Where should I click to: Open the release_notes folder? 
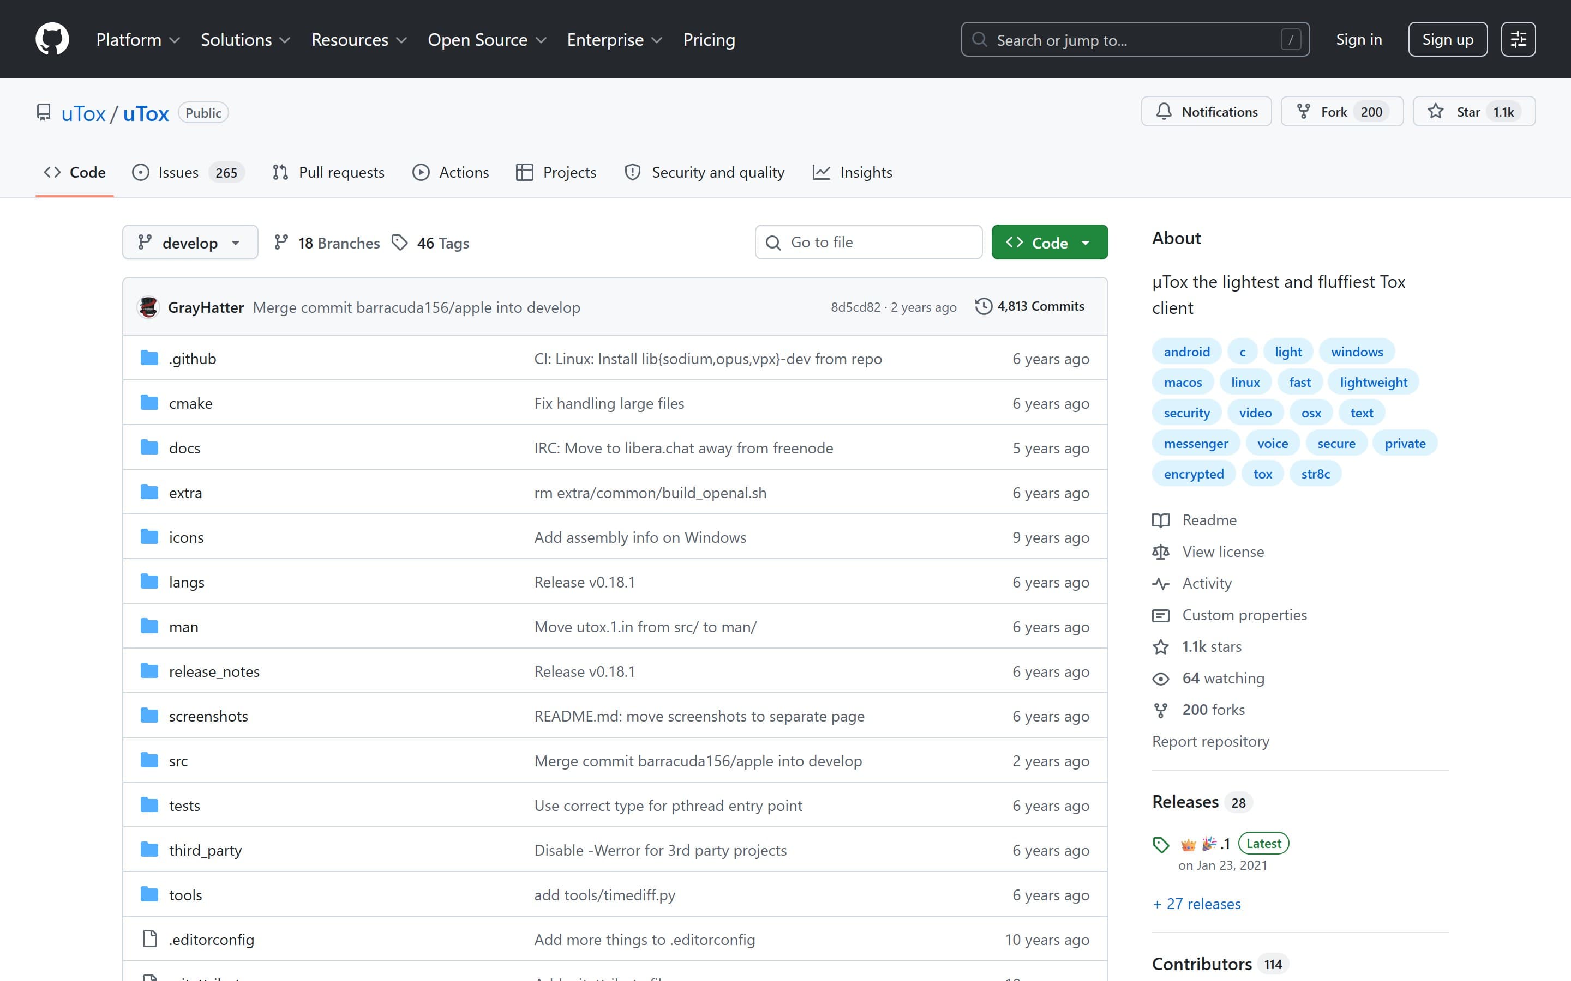[x=214, y=671]
